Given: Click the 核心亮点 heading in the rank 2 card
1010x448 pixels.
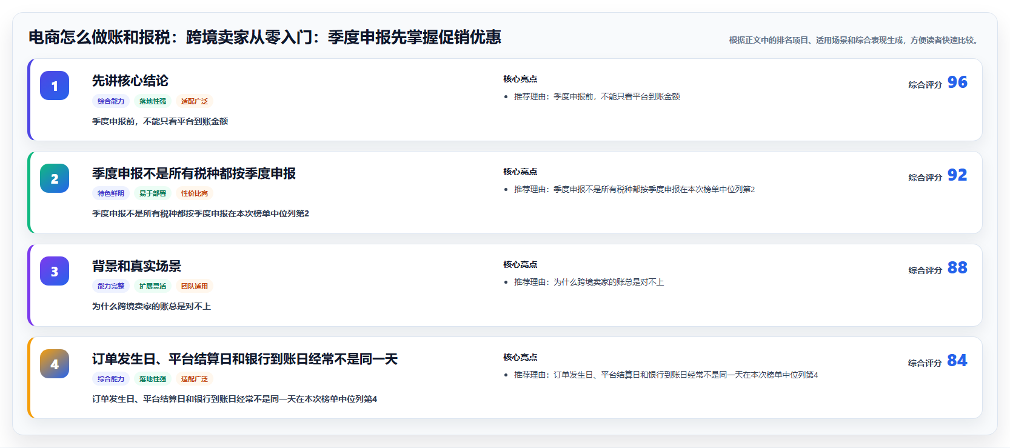Looking at the screenshot, I should [520, 172].
